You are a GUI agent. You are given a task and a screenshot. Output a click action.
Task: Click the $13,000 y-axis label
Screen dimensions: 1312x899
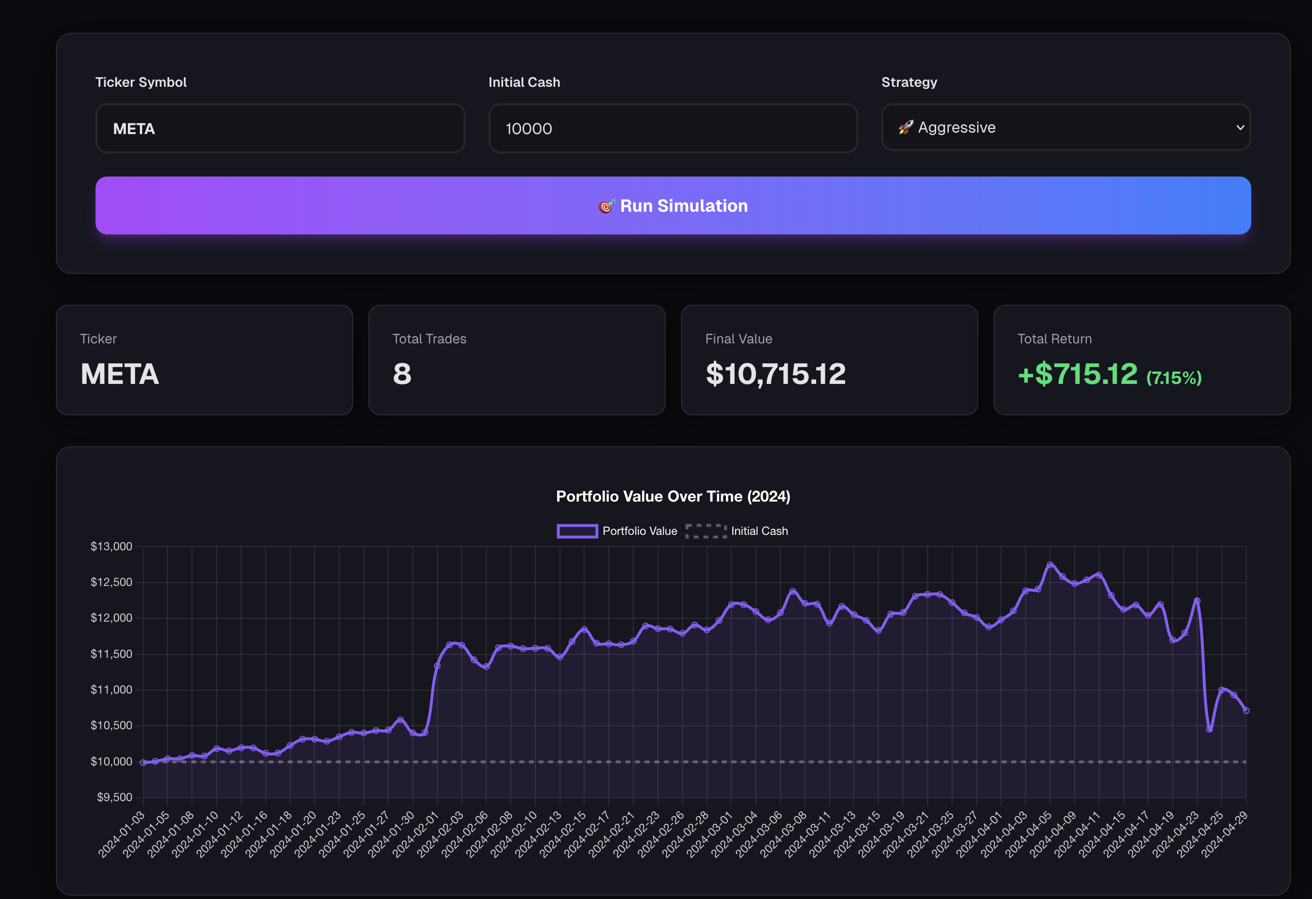coord(111,546)
